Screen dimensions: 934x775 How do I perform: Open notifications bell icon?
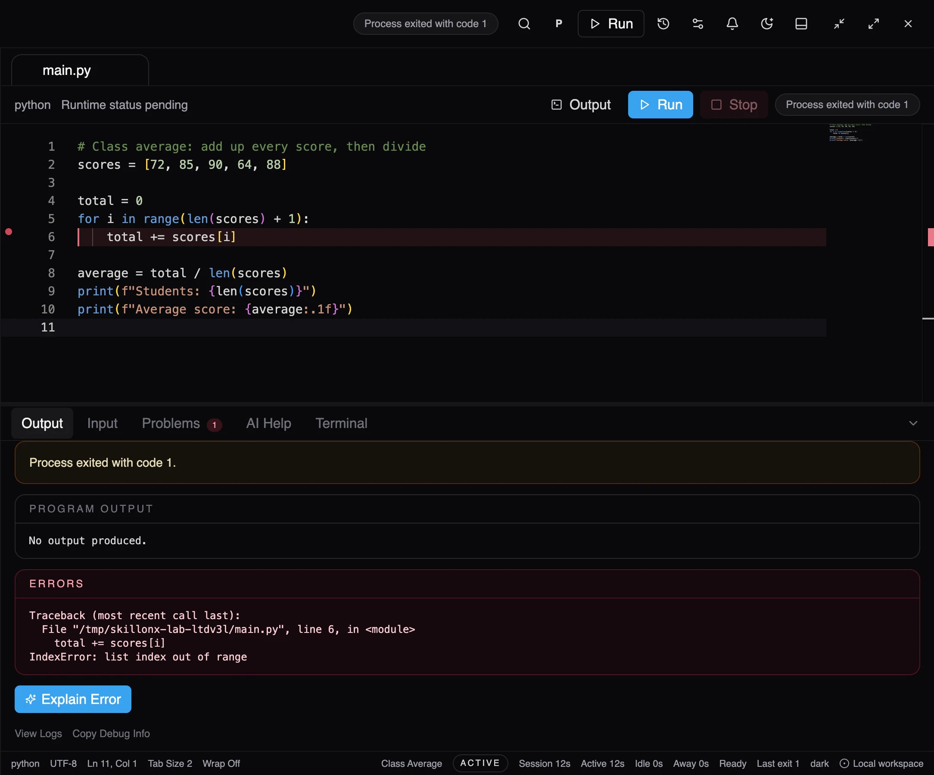click(732, 24)
